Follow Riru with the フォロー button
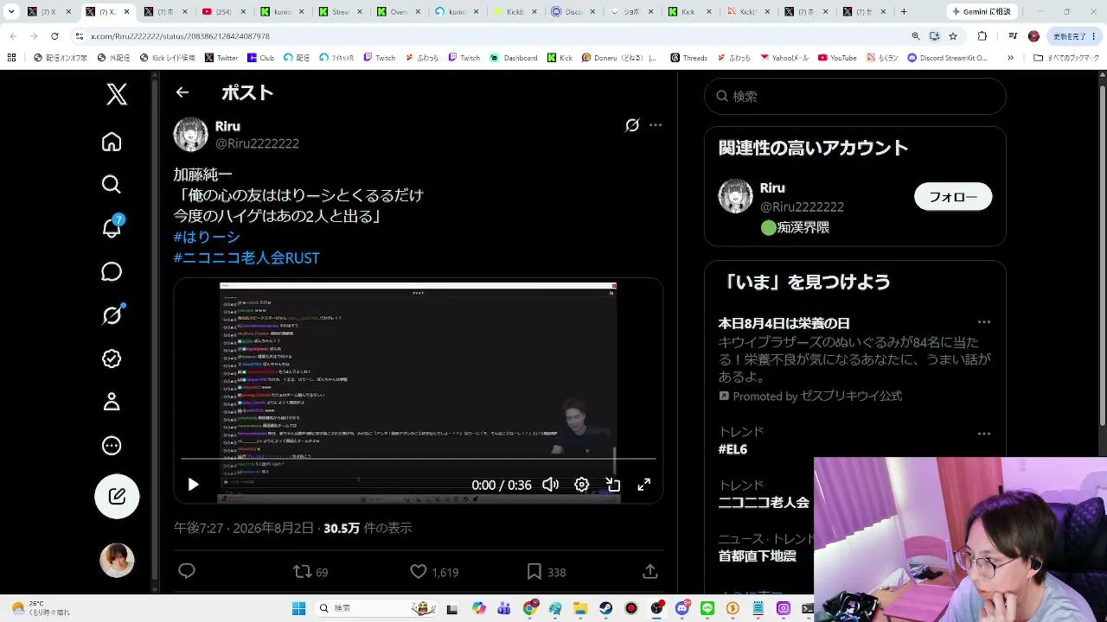The image size is (1107, 622). tap(953, 197)
